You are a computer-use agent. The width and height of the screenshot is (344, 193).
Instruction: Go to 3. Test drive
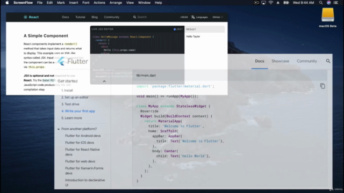(70, 104)
